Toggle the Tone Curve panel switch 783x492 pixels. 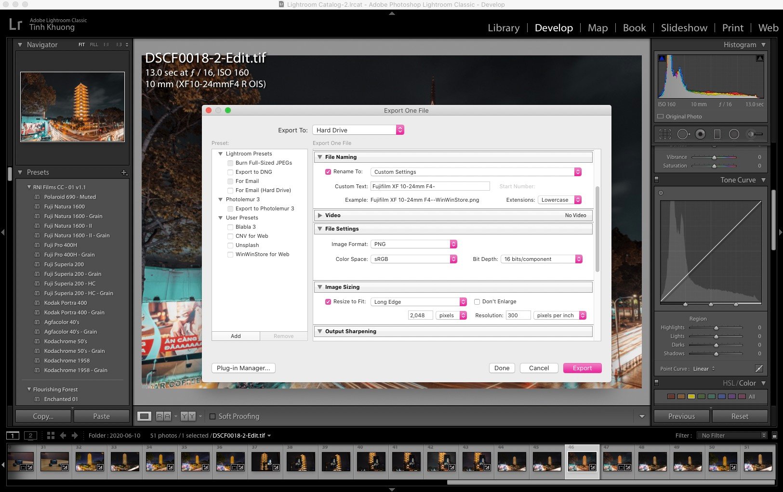656,180
